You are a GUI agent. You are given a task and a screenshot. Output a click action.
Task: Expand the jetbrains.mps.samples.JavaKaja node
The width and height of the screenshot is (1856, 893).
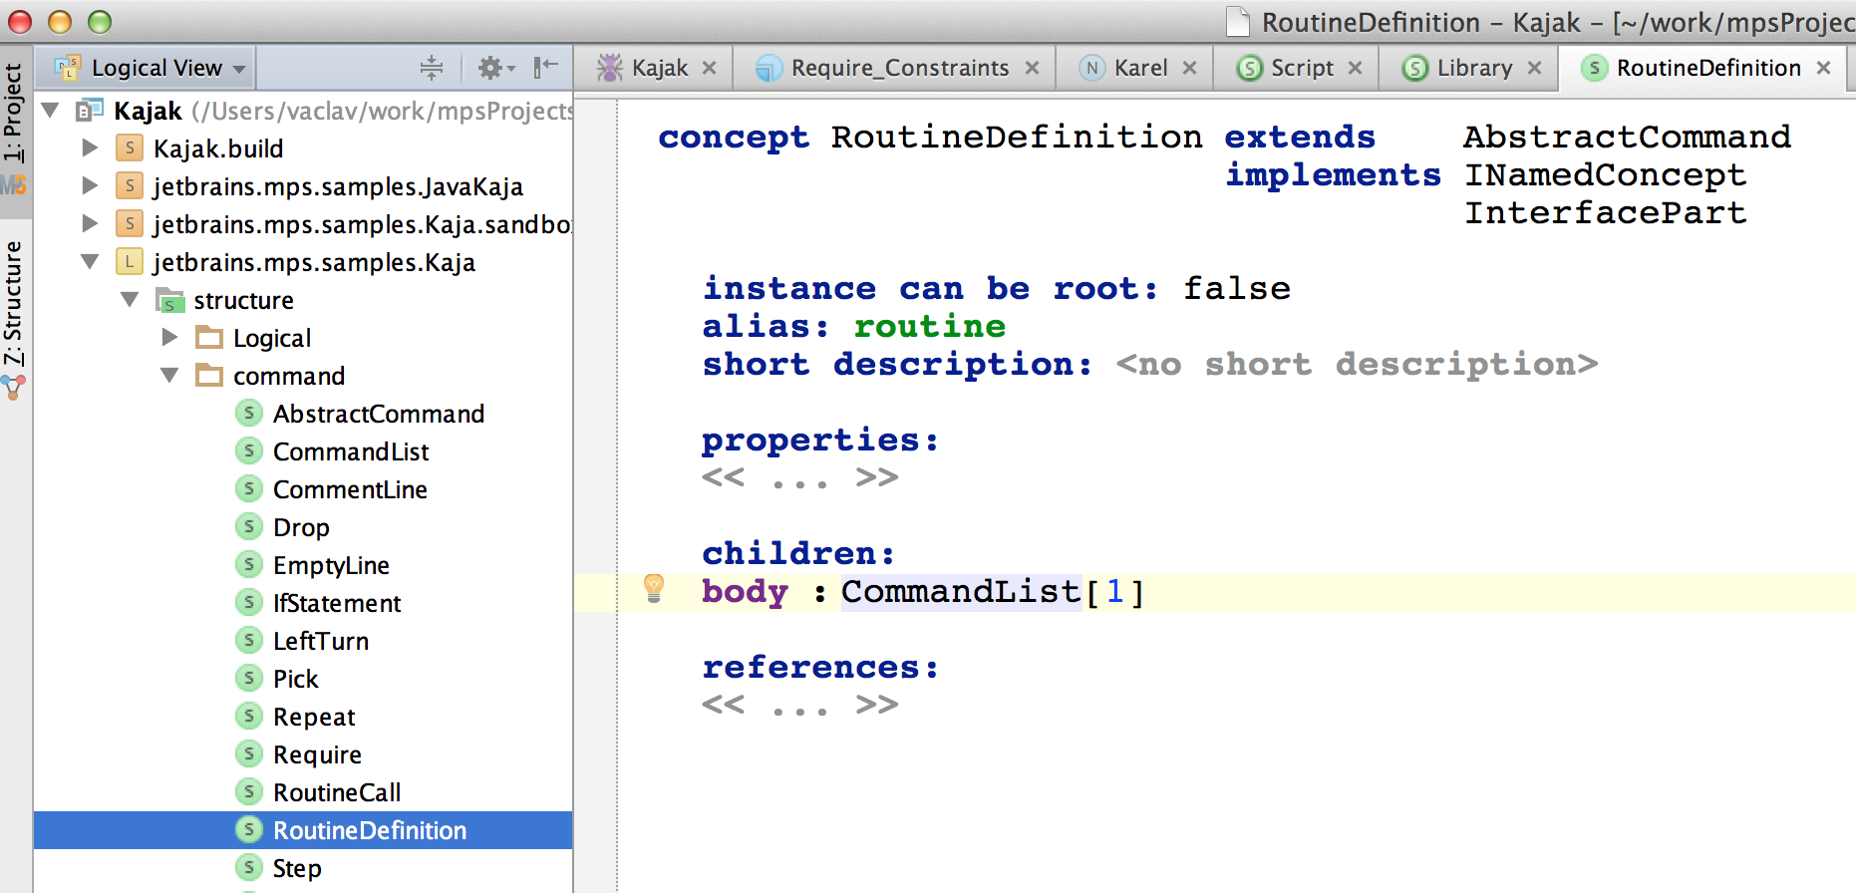click(90, 185)
